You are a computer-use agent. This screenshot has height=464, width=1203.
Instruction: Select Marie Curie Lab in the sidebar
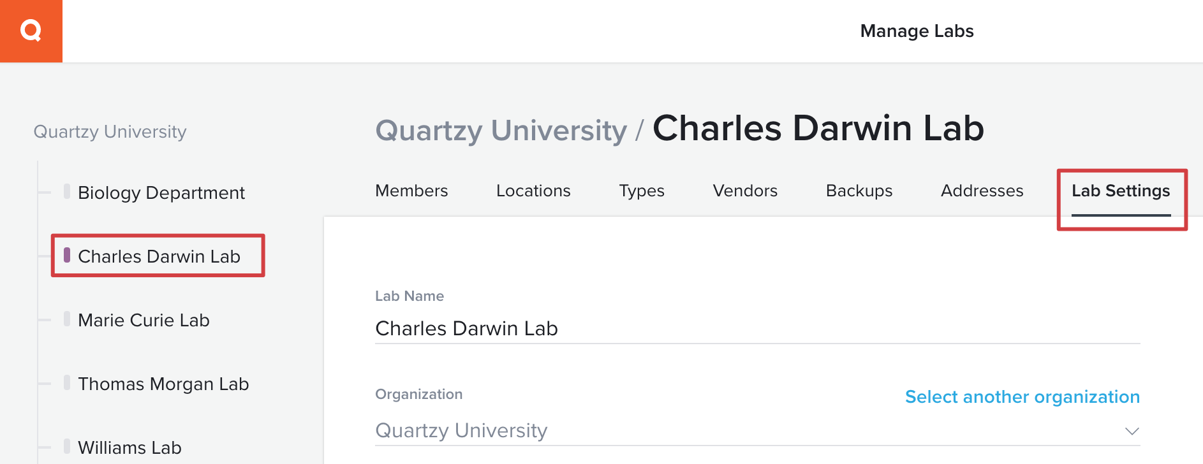click(144, 319)
